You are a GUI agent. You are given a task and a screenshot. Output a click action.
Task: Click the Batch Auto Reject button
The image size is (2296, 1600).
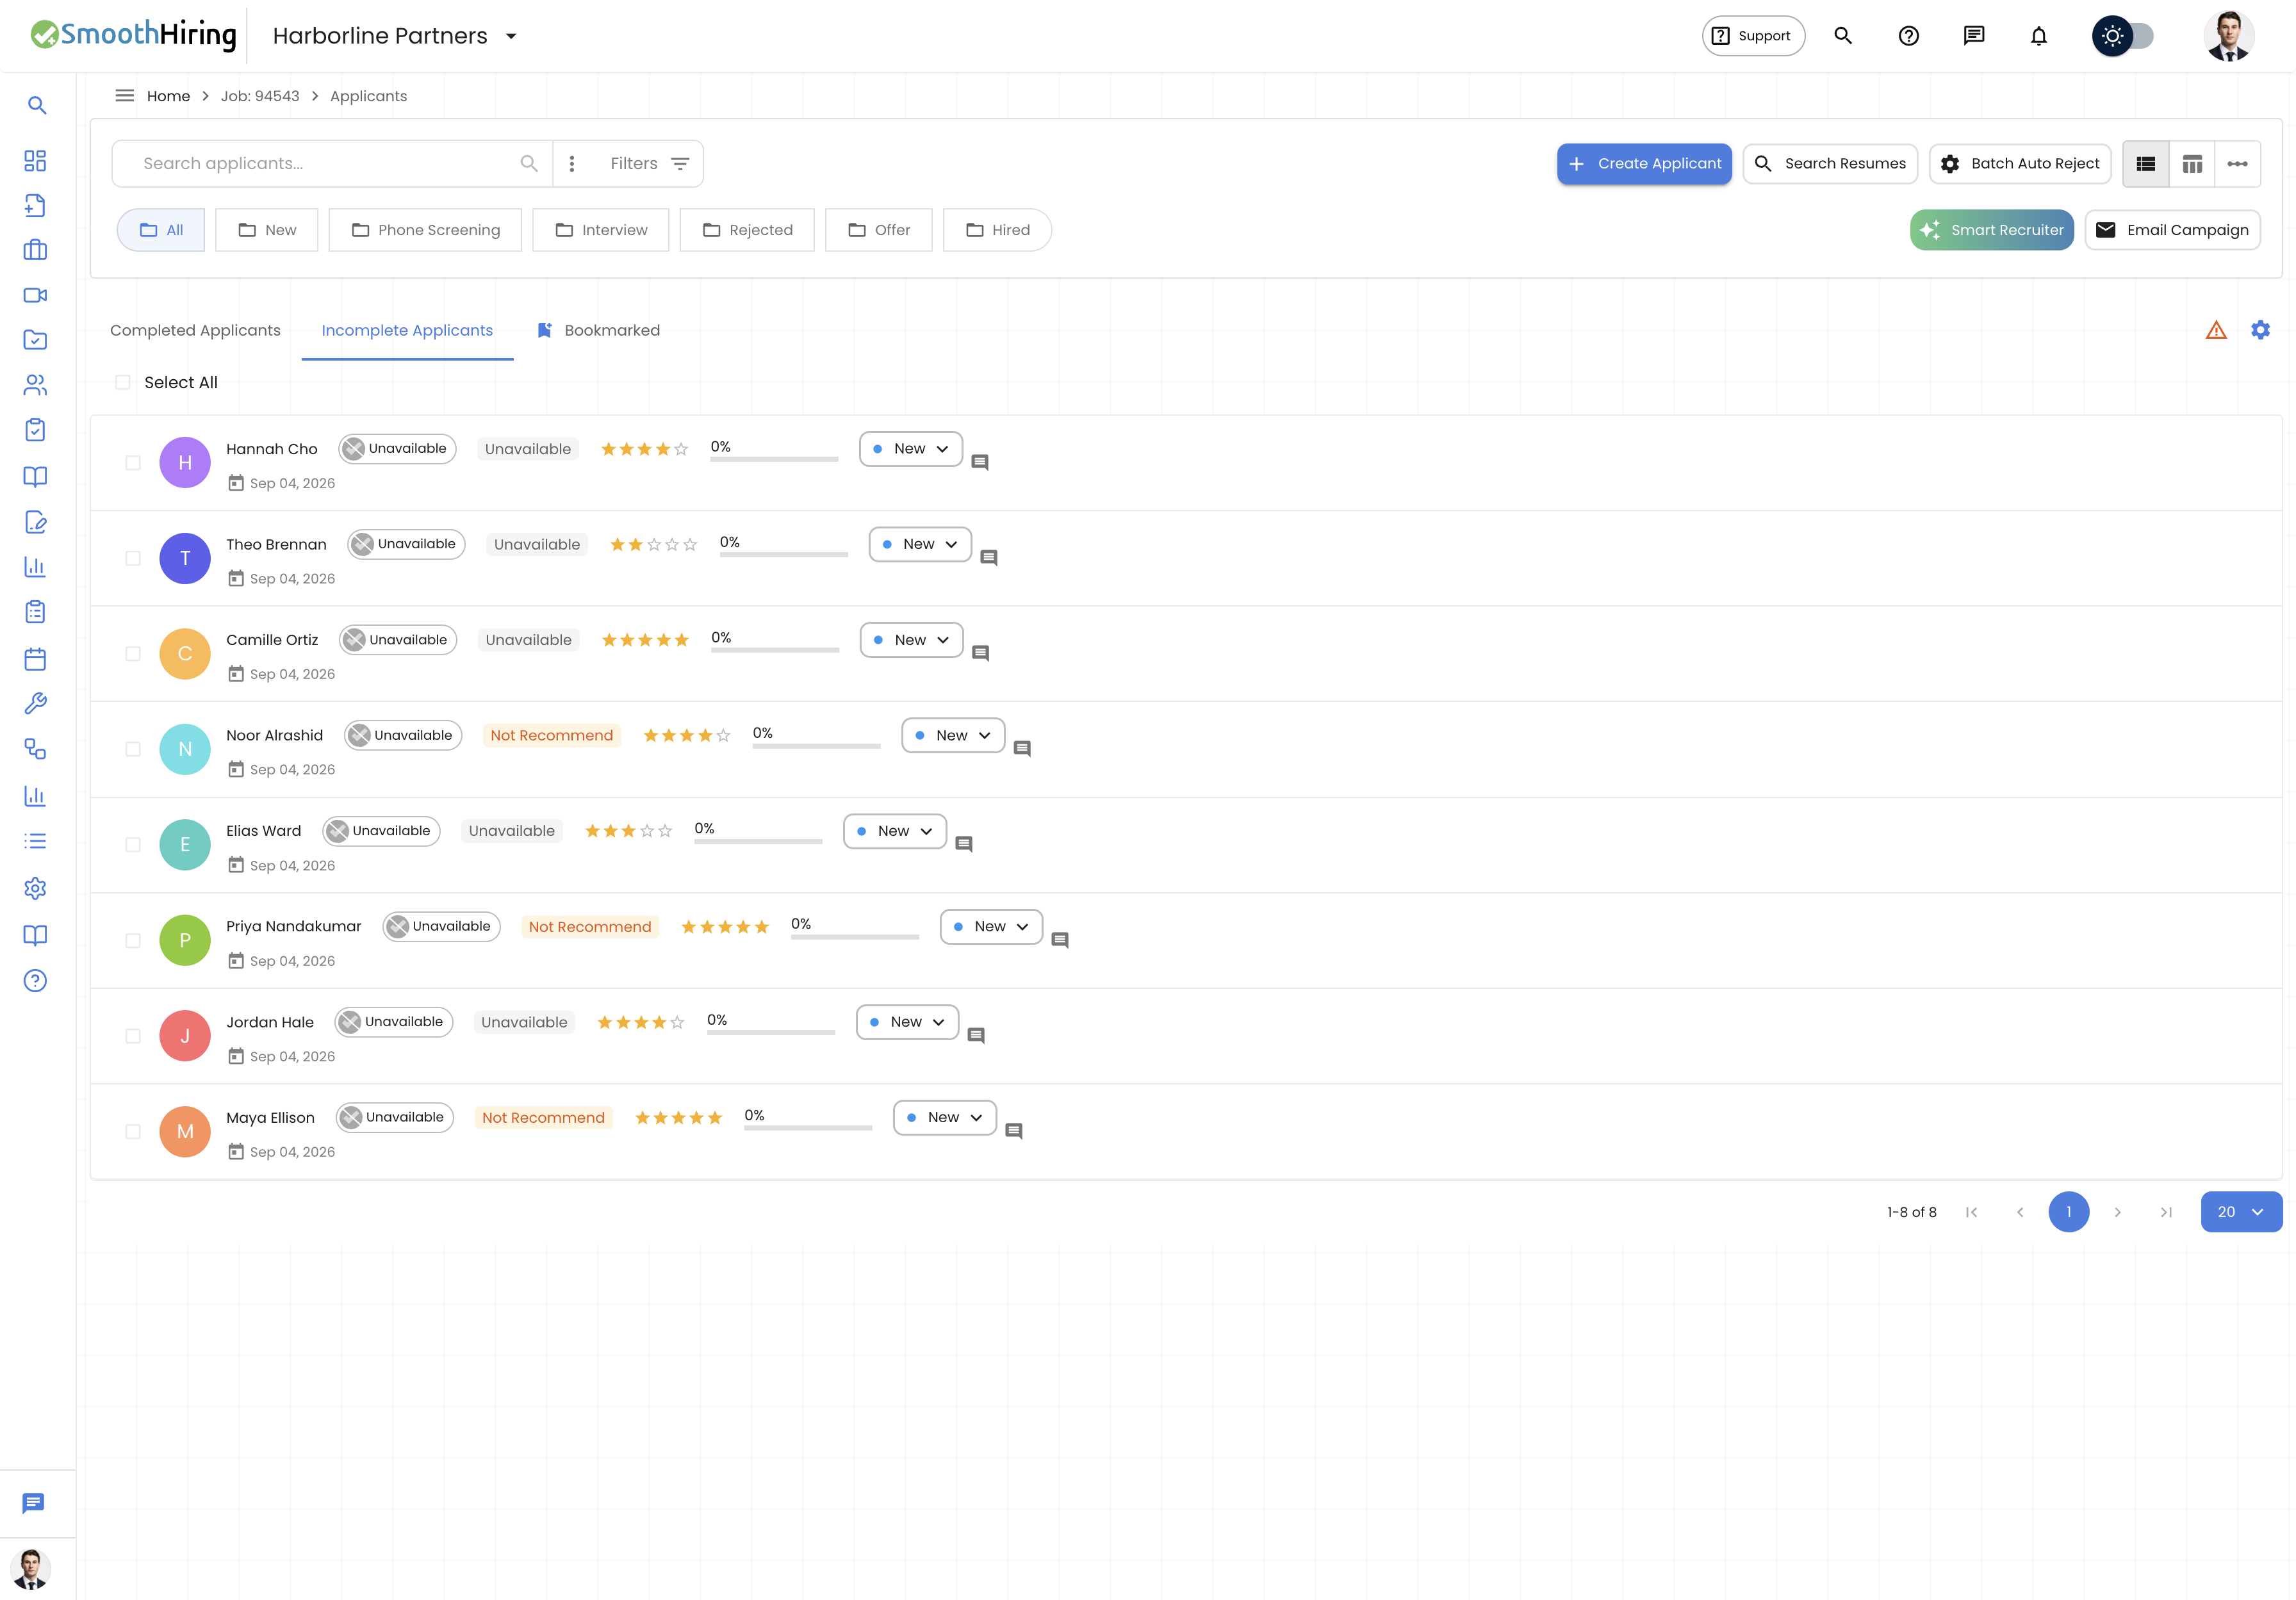[x=2020, y=164]
